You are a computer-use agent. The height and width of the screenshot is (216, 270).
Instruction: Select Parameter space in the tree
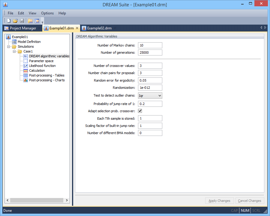(41, 61)
